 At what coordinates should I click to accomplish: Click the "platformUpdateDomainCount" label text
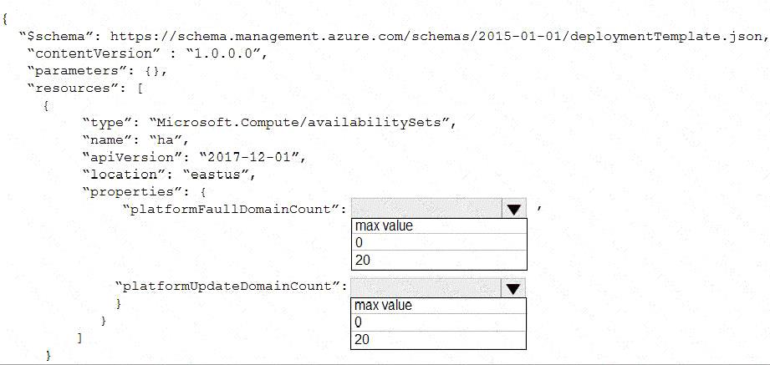click(231, 286)
